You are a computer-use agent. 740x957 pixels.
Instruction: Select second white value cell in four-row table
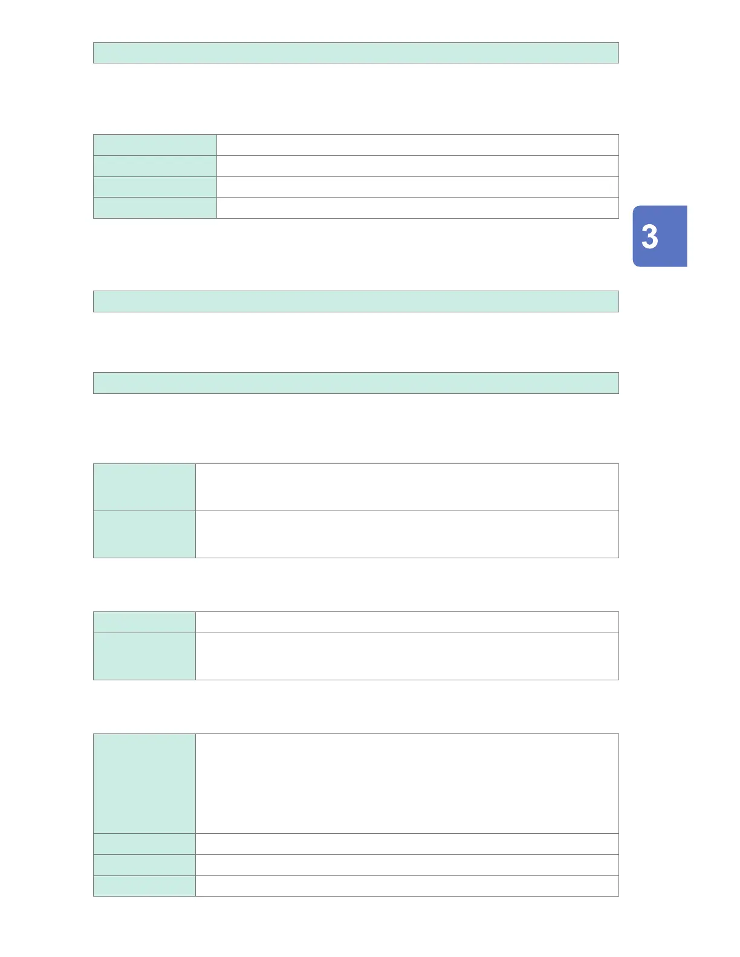tap(418, 166)
